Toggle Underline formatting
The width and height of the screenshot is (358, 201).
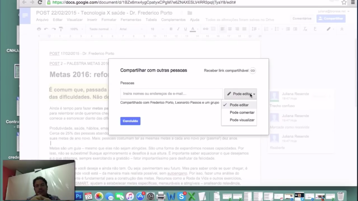click(x=186, y=29)
